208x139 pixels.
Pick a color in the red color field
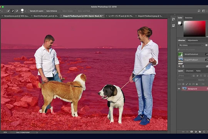195,29
